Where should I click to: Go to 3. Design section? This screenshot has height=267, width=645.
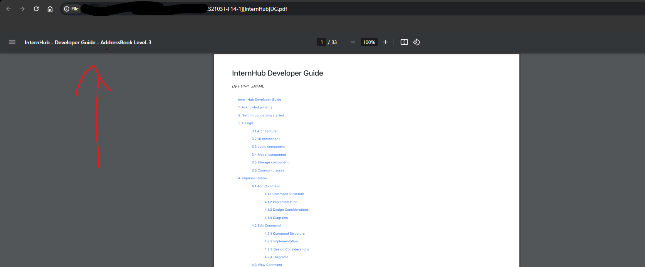tap(245, 123)
